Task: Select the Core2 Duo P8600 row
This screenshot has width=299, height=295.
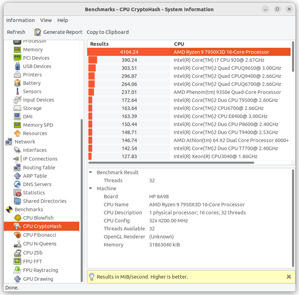Action: point(189,124)
